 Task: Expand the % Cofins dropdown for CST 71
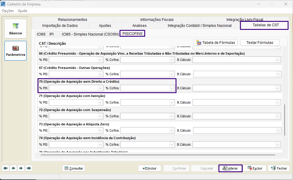(172, 102)
